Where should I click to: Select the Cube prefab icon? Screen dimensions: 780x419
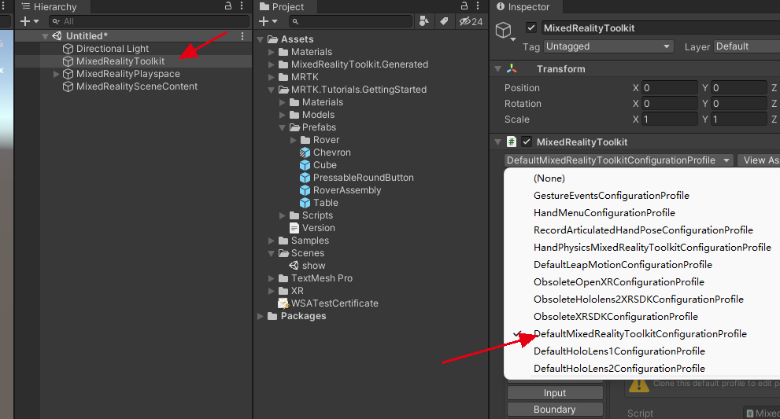[305, 165]
